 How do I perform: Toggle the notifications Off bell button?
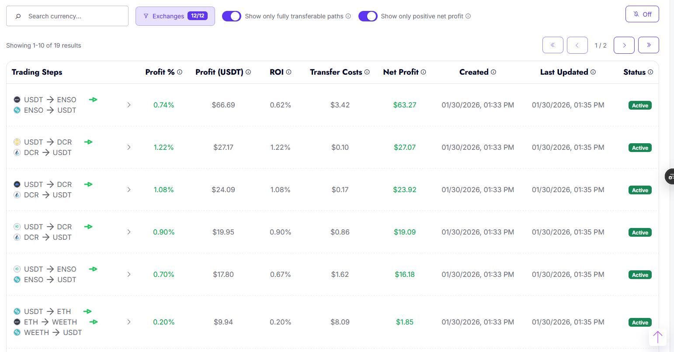click(x=642, y=14)
